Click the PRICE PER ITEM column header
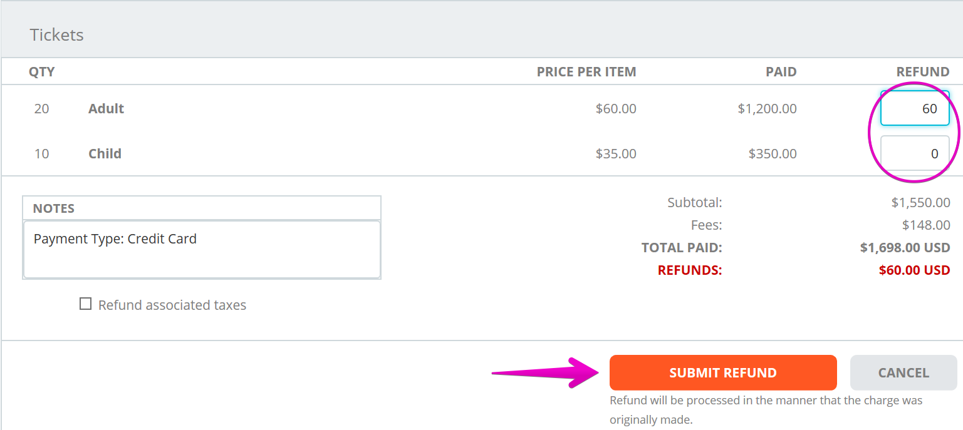The height and width of the screenshot is (430, 963). [x=586, y=71]
